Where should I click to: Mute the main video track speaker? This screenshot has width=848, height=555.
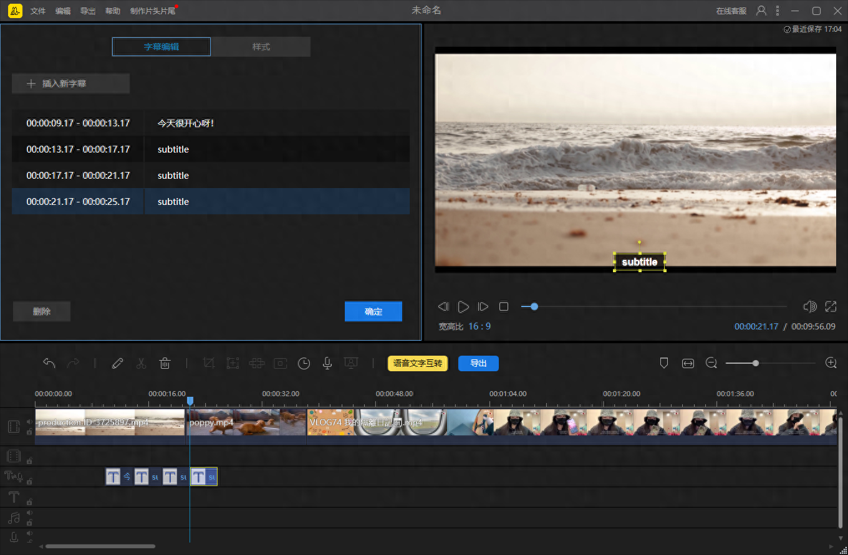(x=29, y=422)
